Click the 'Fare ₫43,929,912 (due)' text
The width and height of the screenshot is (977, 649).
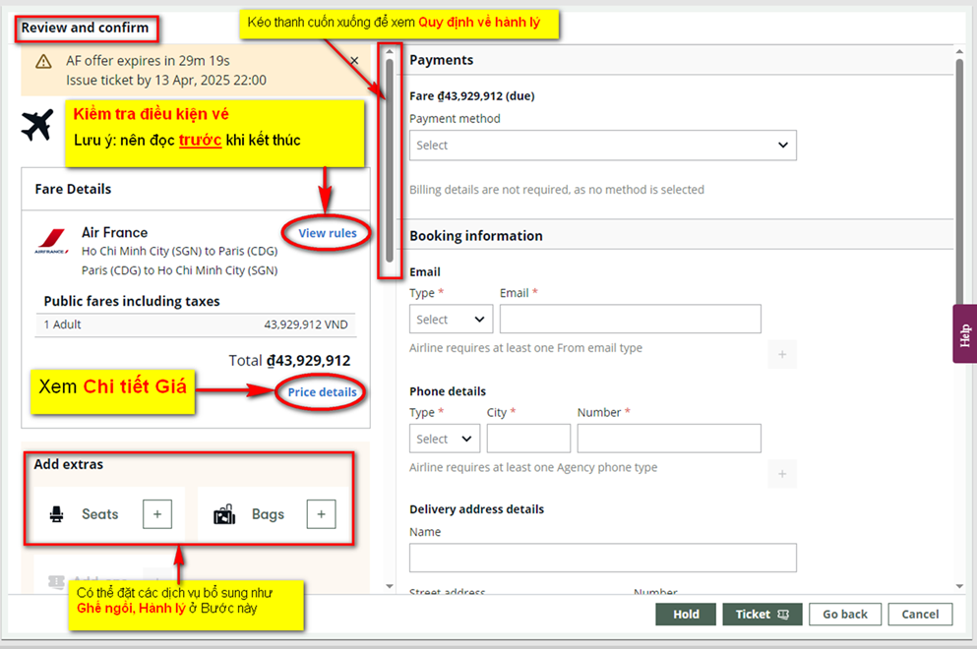[x=471, y=96]
